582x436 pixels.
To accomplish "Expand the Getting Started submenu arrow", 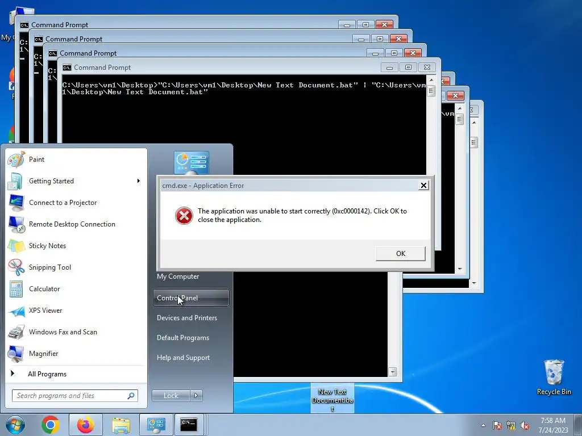I will click(x=139, y=181).
